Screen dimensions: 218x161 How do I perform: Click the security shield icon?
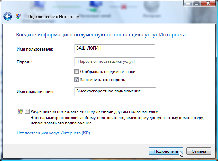20,112
